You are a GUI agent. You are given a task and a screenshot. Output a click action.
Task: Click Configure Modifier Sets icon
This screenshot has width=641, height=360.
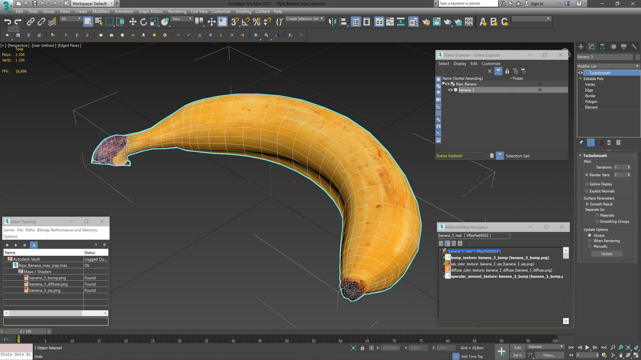click(619, 143)
